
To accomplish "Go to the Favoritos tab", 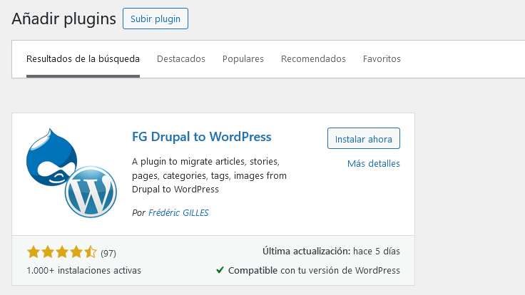I will click(x=382, y=59).
